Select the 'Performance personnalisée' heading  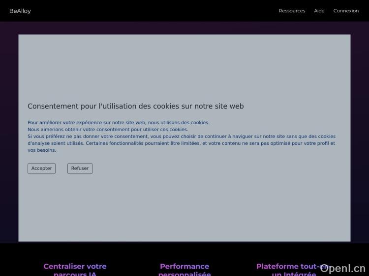pos(184,269)
